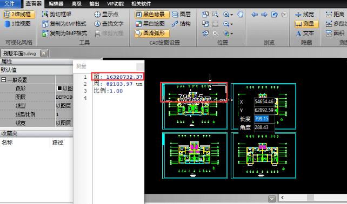This screenshot has width=347, height=204.
Task: Switch to the 编辑器 editor tab
Action: pyautogui.click(x=56, y=4)
